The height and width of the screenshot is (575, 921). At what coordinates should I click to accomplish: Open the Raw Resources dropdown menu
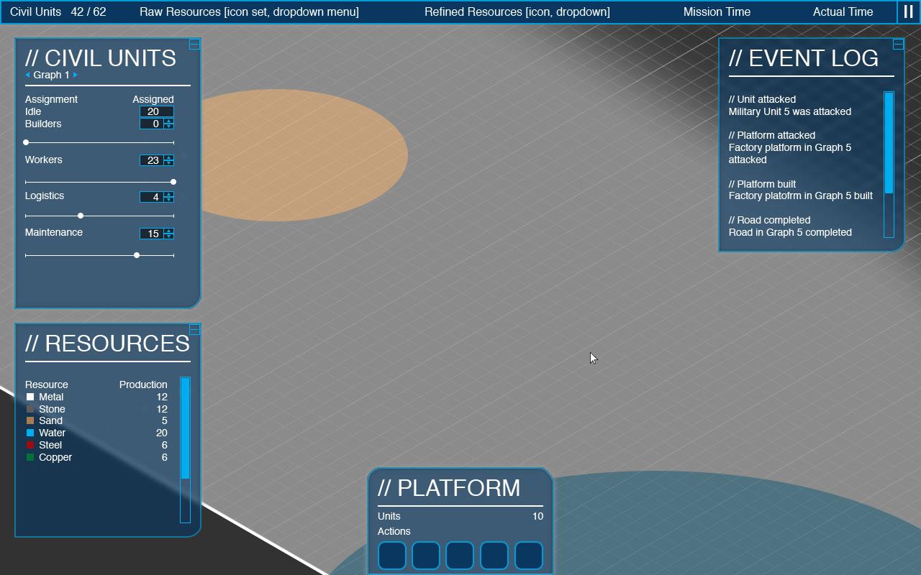[249, 11]
